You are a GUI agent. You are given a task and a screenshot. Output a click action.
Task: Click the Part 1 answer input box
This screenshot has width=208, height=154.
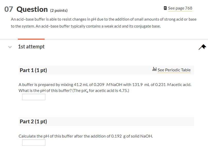click(34, 97)
